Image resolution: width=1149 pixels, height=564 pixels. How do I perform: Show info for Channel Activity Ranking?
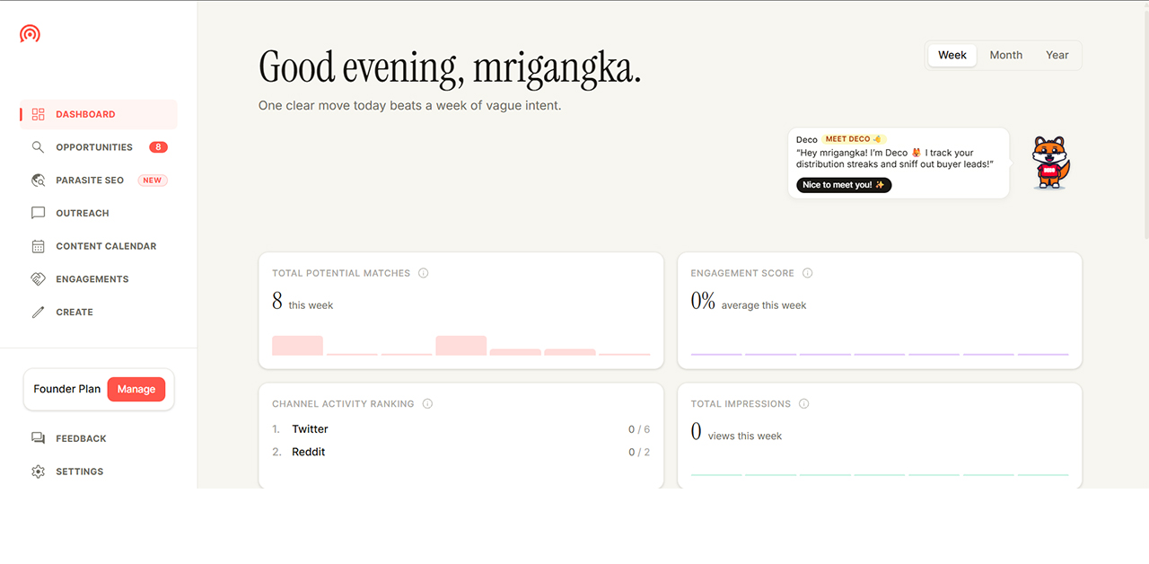pyautogui.click(x=427, y=404)
